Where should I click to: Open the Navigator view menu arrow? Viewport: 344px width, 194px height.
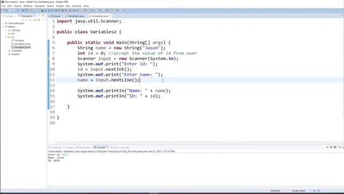(44, 20)
